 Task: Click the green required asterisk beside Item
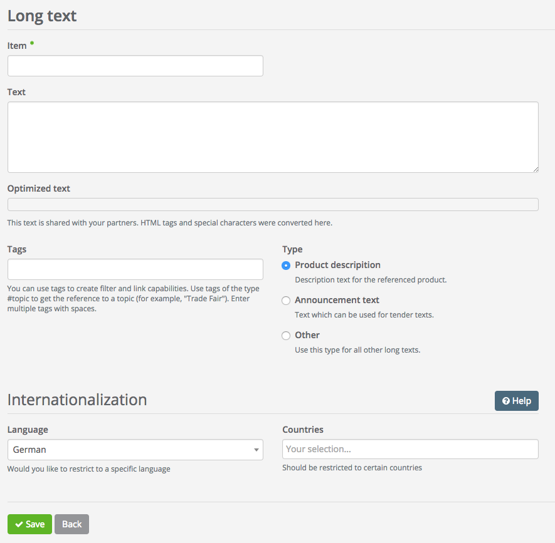[x=32, y=44]
